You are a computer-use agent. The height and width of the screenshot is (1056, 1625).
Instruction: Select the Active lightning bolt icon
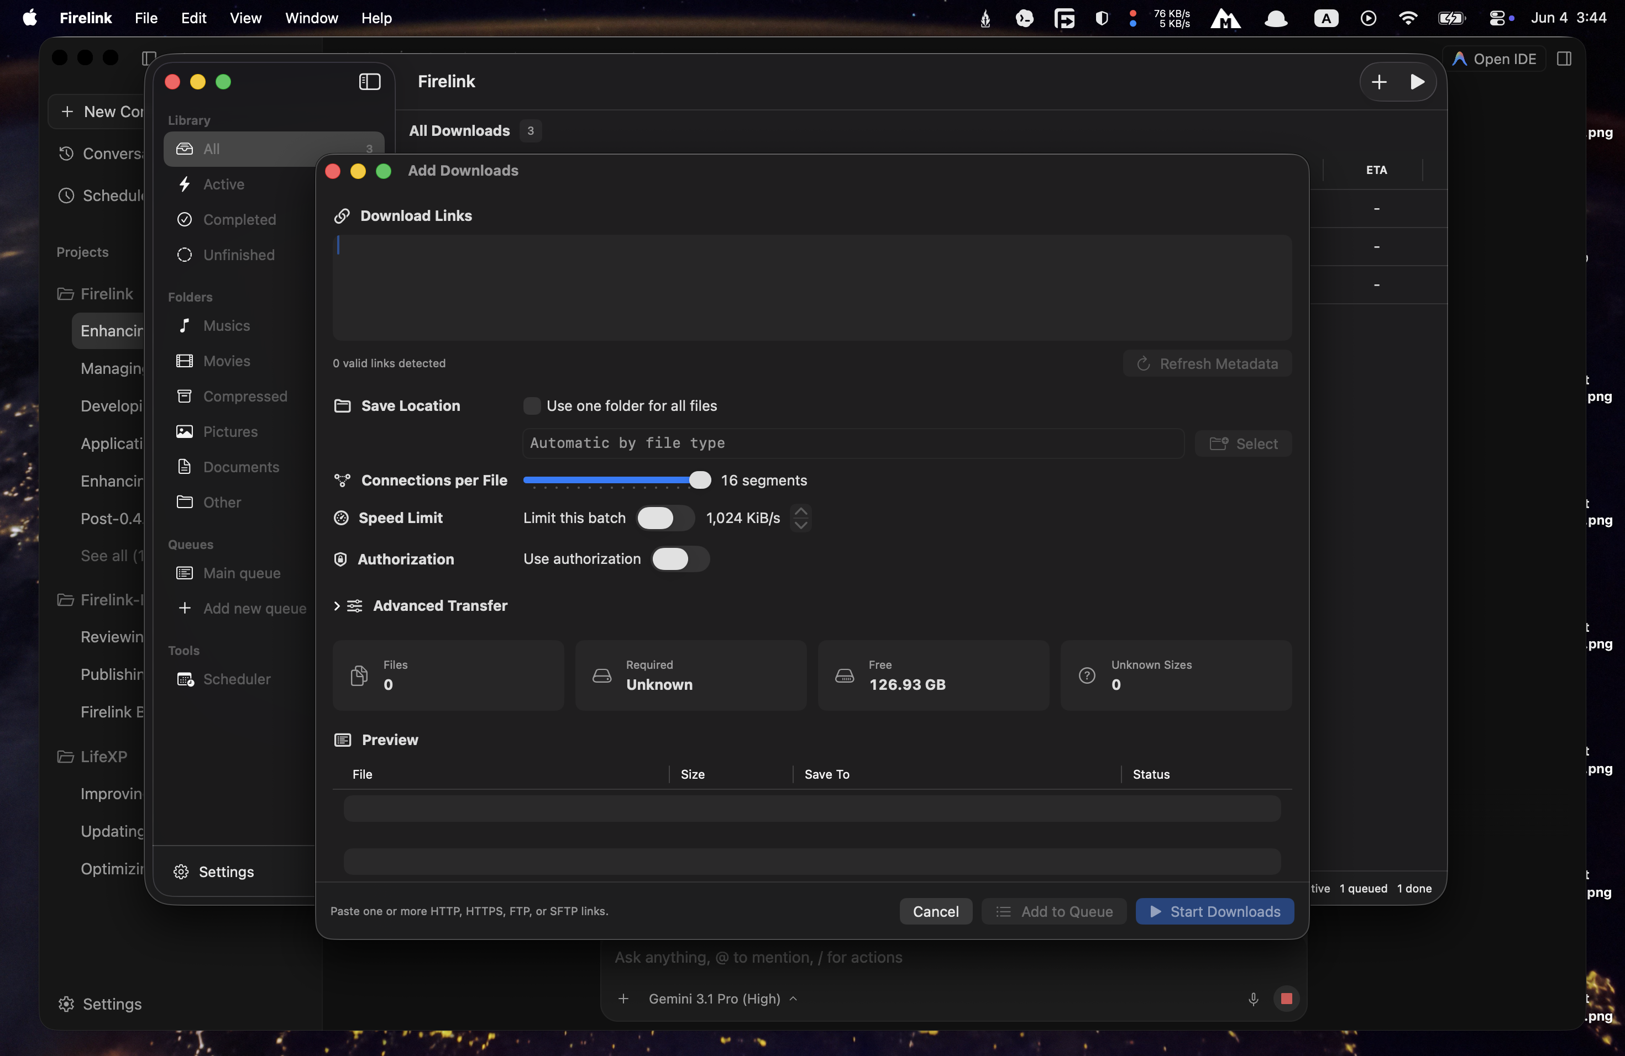point(185,184)
